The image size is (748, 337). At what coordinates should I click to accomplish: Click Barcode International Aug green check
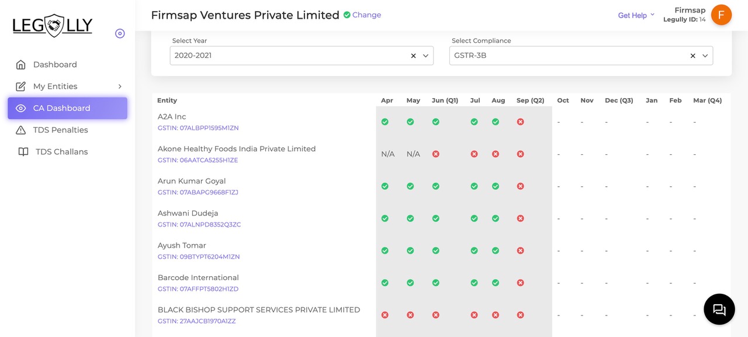coord(496,283)
